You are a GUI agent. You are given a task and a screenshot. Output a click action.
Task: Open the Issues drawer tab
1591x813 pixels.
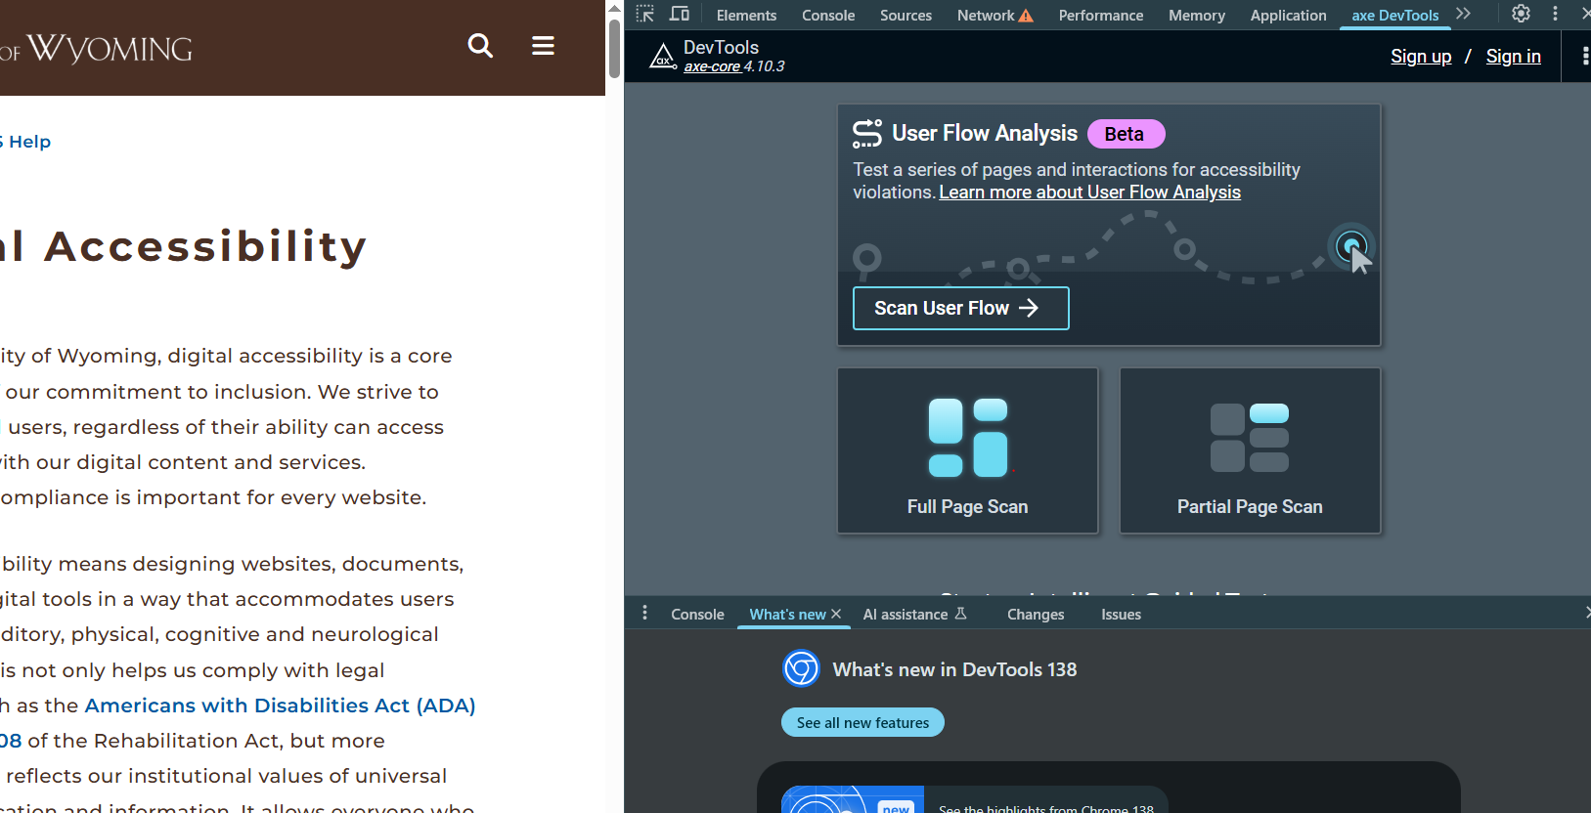(1121, 615)
